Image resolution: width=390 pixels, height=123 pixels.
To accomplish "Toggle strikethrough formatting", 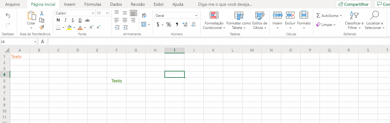I will tap(87, 20).
